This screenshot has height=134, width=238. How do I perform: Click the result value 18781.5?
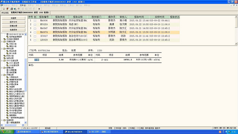coord(128,60)
